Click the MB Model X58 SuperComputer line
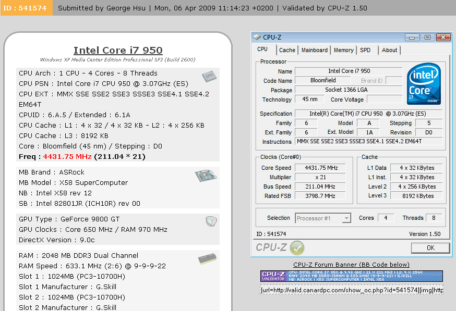This screenshot has width=456, height=311. 73,183
